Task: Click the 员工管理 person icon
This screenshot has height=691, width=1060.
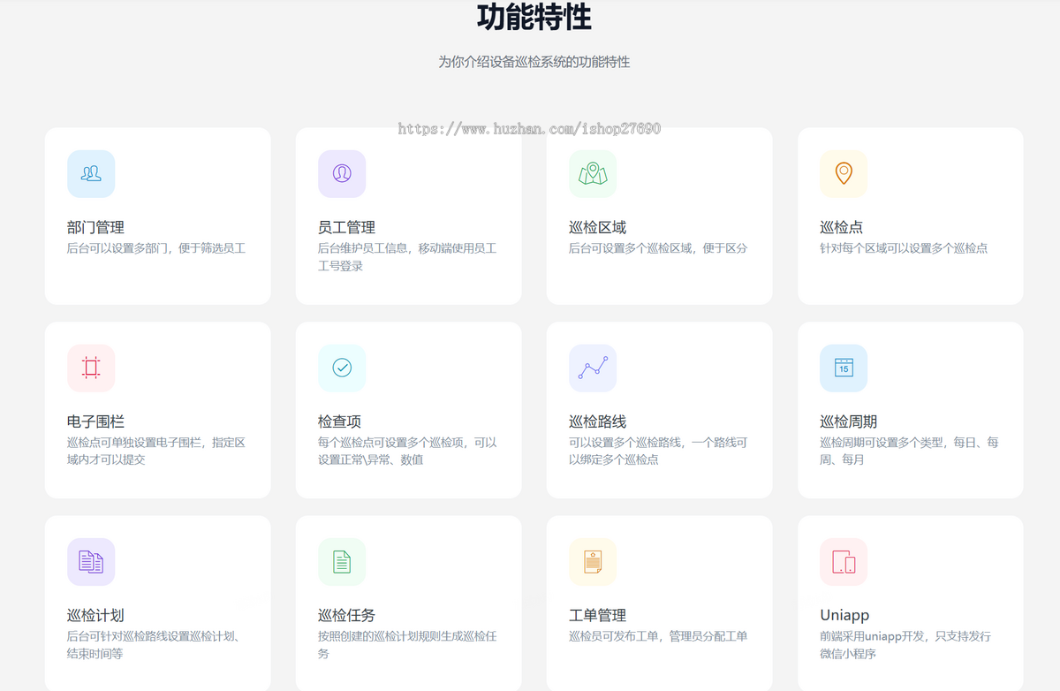Action: pos(342,173)
